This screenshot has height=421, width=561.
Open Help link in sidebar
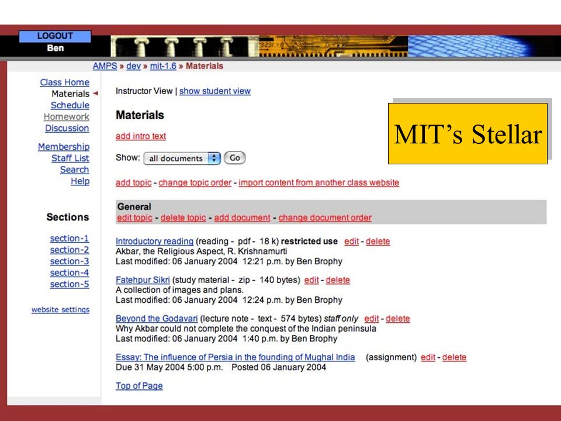point(80,181)
